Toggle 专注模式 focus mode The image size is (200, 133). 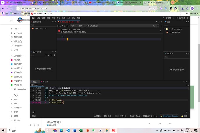tap(181, 18)
